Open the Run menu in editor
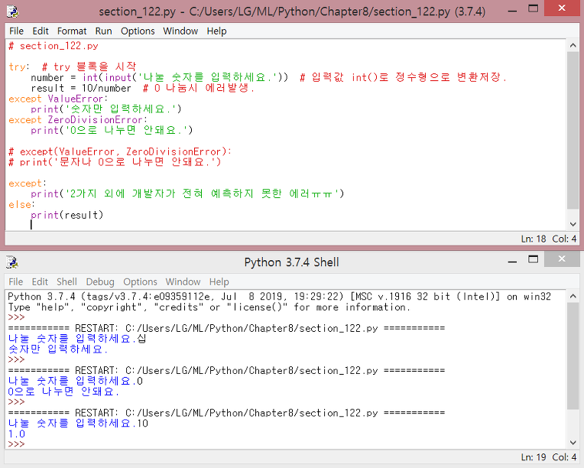Screen dimensions: 584x468 tap(103, 31)
